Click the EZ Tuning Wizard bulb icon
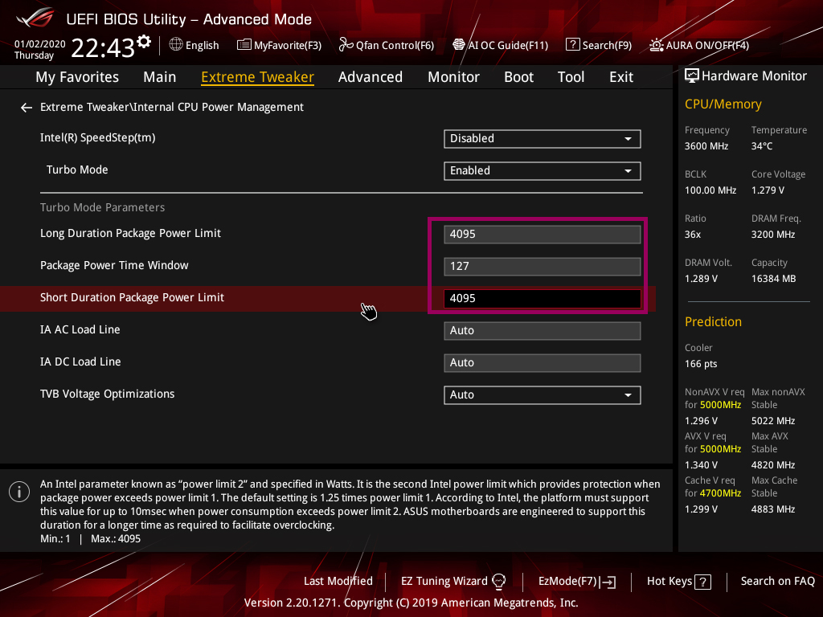Screen dimensions: 823x617 (x=498, y=582)
